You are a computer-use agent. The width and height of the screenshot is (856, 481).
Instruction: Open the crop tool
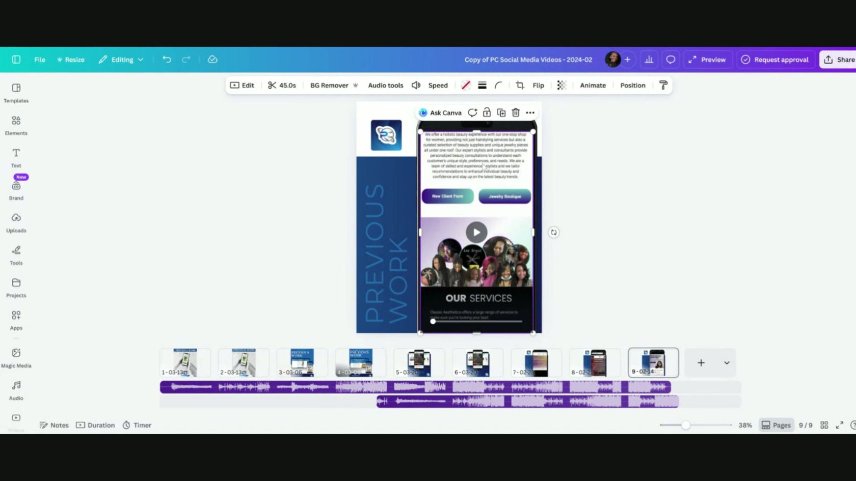click(520, 86)
